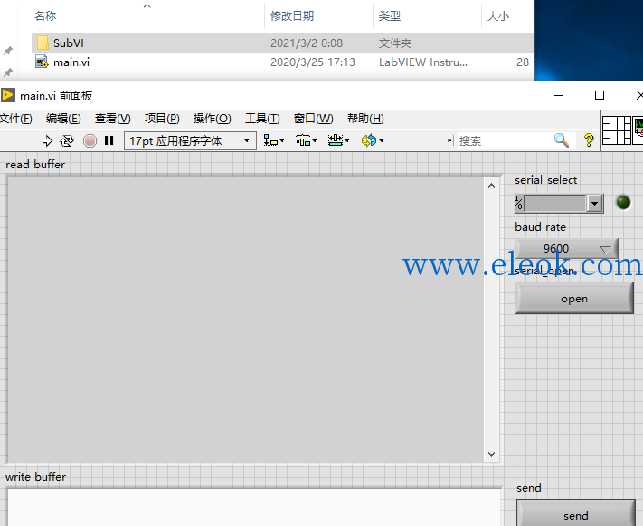This screenshot has width=643, height=526.
Task: Click the LabVIEW title bar icon
Action: [8, 95]
